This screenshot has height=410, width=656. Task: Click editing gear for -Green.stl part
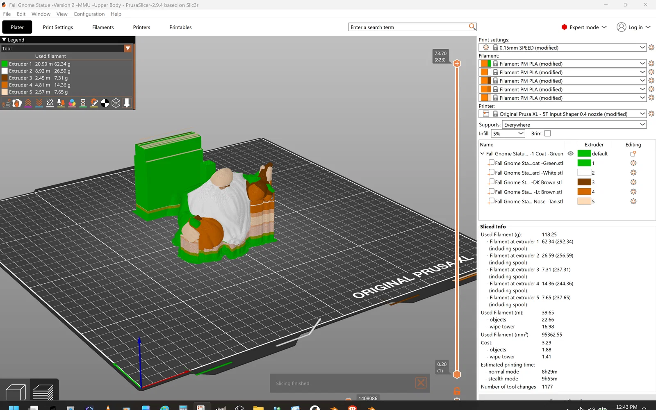[x=633, y=163]
